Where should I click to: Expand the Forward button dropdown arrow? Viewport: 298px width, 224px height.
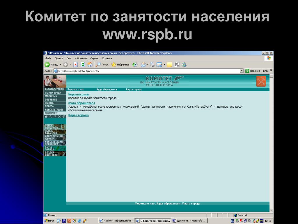pyautogui.click(x=70, y=65)
